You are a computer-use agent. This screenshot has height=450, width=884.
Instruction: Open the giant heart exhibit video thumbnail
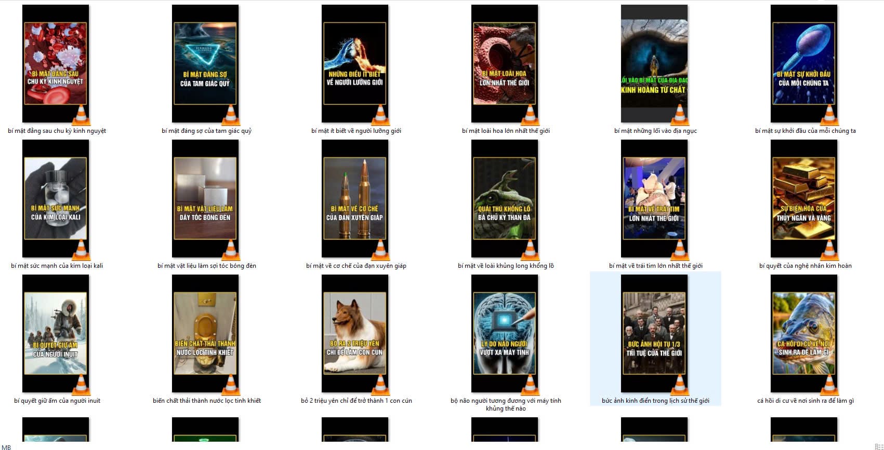(x=654, y=199)
